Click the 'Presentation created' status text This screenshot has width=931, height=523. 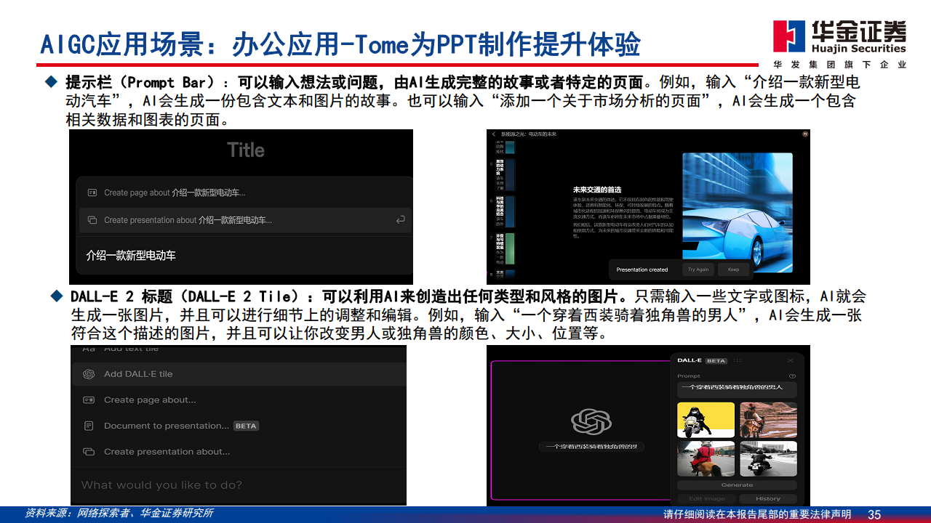tap(642, 269)
